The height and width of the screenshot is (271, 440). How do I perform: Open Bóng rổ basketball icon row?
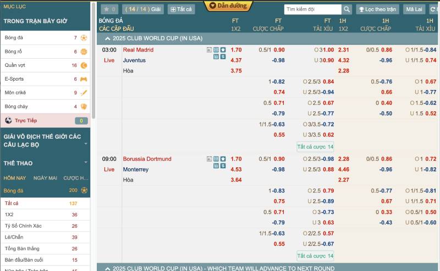[x=84, y=52]
